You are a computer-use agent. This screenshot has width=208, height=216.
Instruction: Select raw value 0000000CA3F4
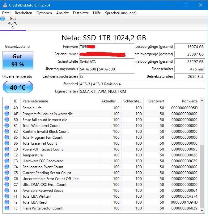click(184, 196)
